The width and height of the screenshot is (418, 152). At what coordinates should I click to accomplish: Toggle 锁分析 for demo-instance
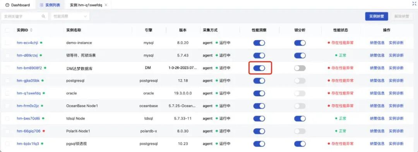coord(300,43)
